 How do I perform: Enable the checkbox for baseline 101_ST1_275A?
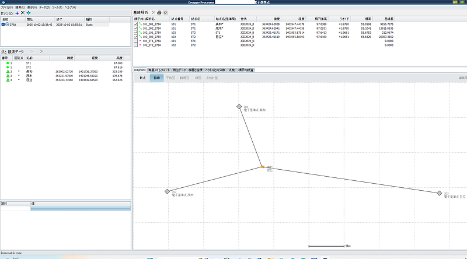(x=136, y=41)
